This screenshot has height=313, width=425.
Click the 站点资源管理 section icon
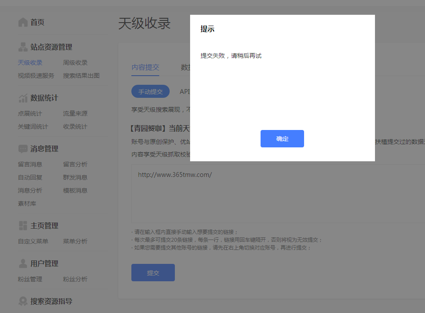pos(23,47)
